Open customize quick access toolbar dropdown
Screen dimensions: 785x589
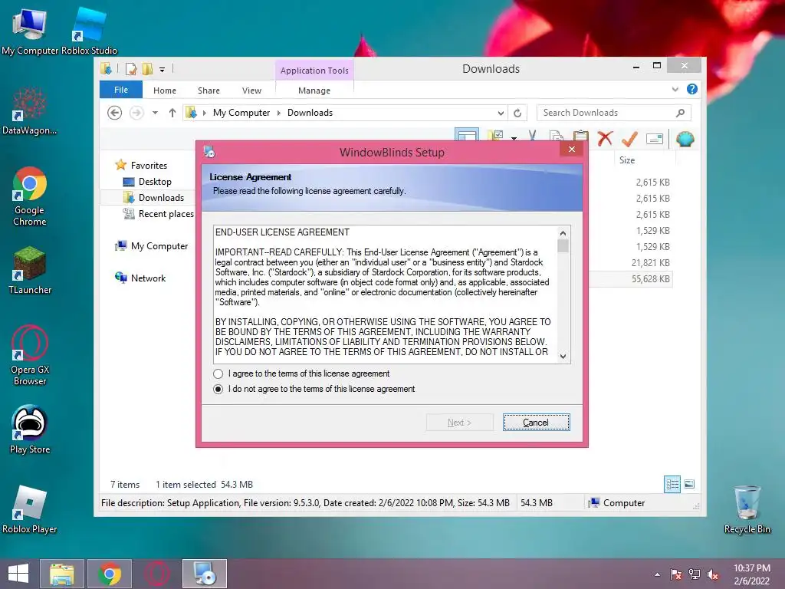point(163,70)
